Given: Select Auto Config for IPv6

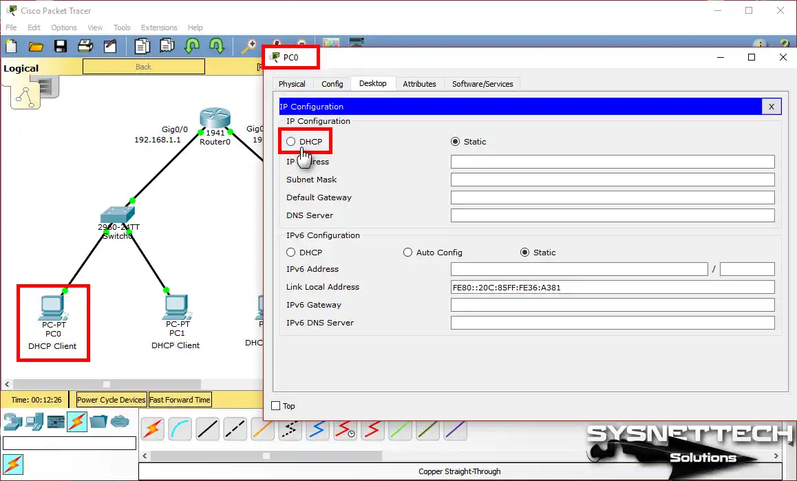Looking at the screenshot, I should coord(407,253).
